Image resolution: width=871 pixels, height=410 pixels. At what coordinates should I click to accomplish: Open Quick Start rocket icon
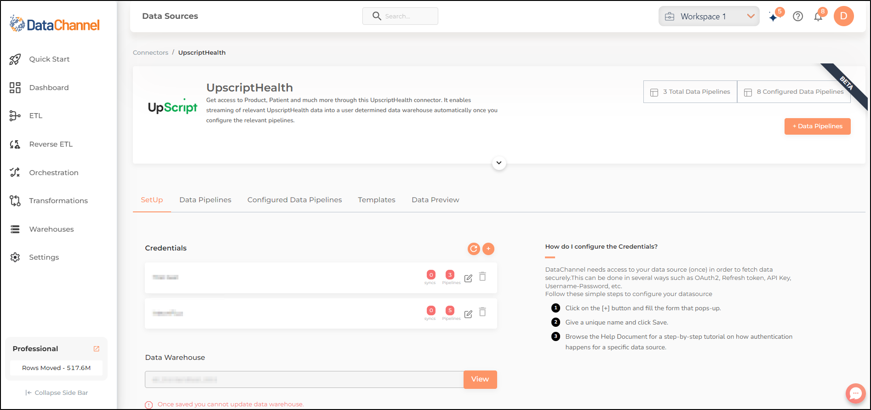pos(15,59)
